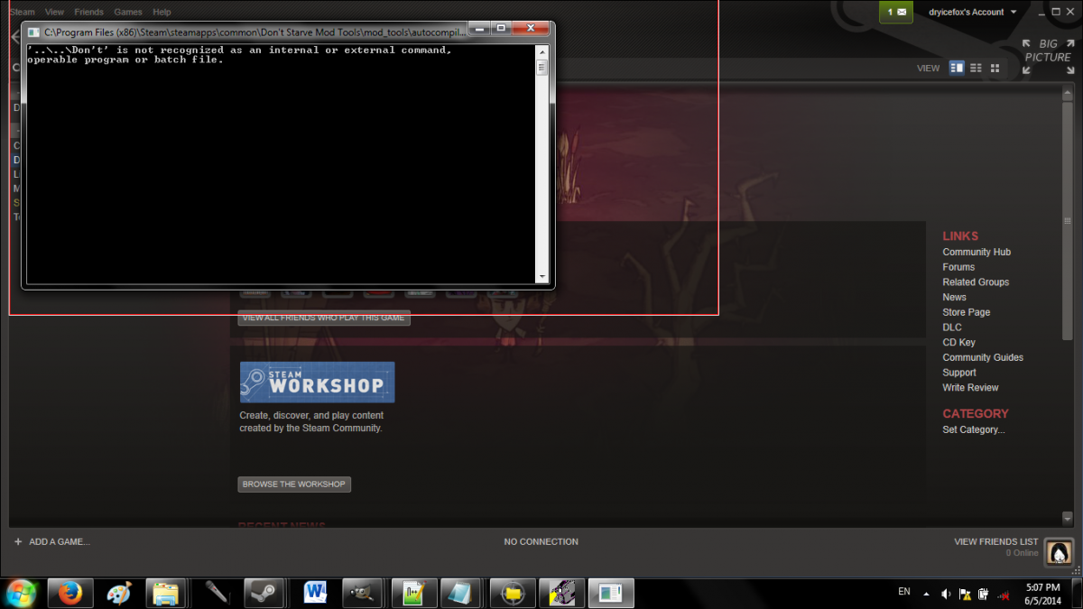
Task: Switch library to grid view icon
Action: click(x=995, y=68)
